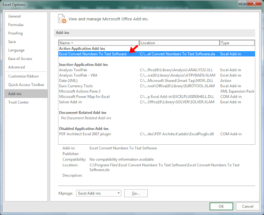Close the Excel Options dialog
The image size is (264, 215).
[x=254, y=3]
